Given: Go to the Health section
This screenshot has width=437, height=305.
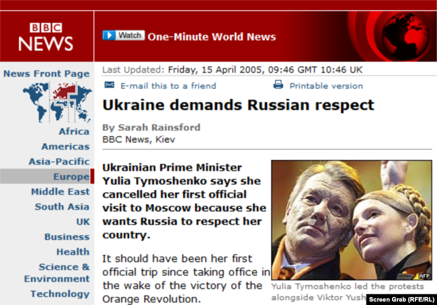Looking at the screenshot, I should pyautogui.click(x=73, y=252).
